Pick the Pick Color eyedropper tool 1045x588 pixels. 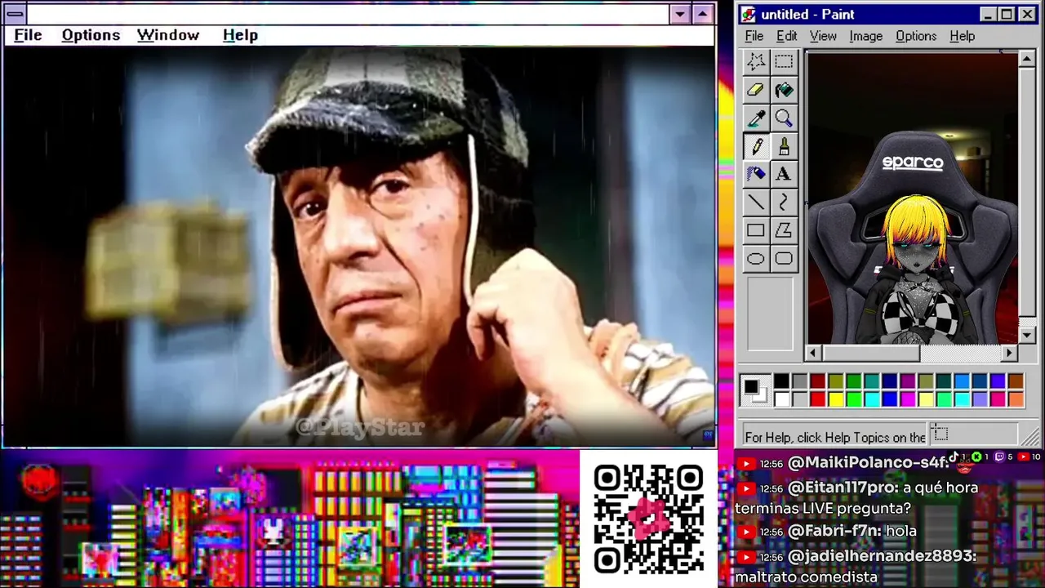[756, 118]
